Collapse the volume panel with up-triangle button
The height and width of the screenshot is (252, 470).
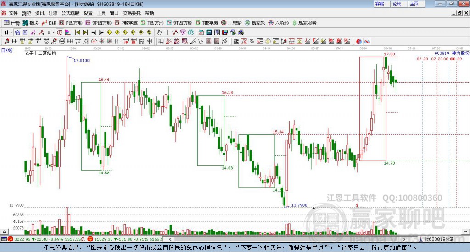tap(4, 231)
